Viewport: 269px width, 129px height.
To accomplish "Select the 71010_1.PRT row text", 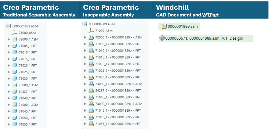I will click(x=28, y=52).
